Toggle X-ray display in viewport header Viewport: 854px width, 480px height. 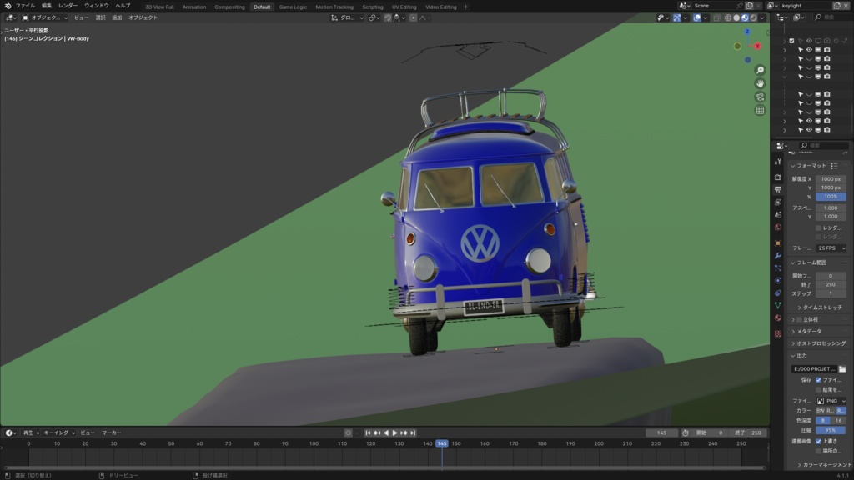716,18
